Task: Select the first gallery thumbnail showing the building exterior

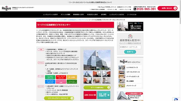Action: [x=88, y=74]
